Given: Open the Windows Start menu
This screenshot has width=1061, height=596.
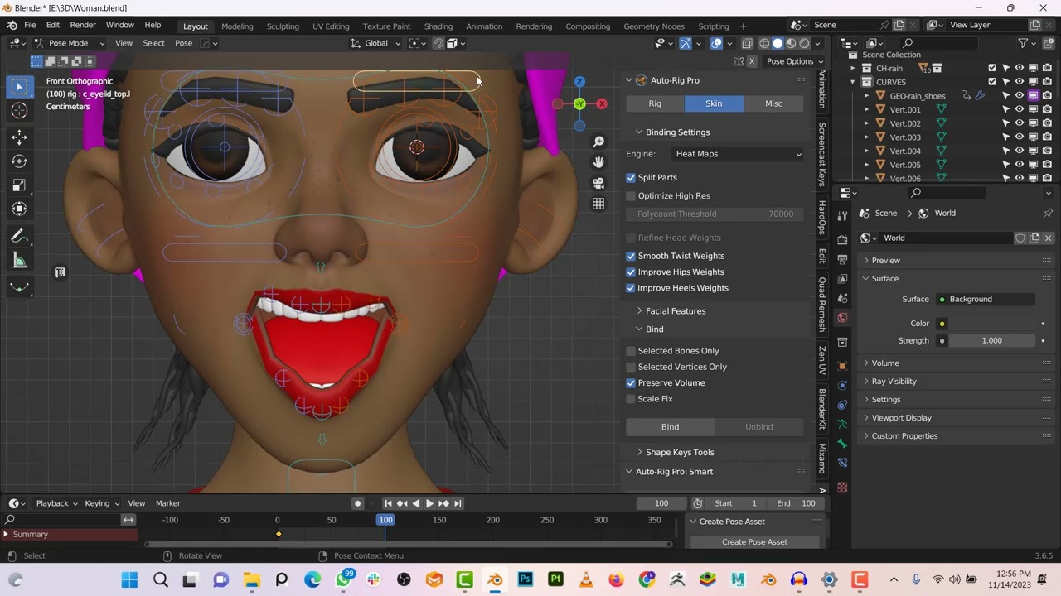Looking at the screenshot, I should pyautogui.click(x=130, y=579).
